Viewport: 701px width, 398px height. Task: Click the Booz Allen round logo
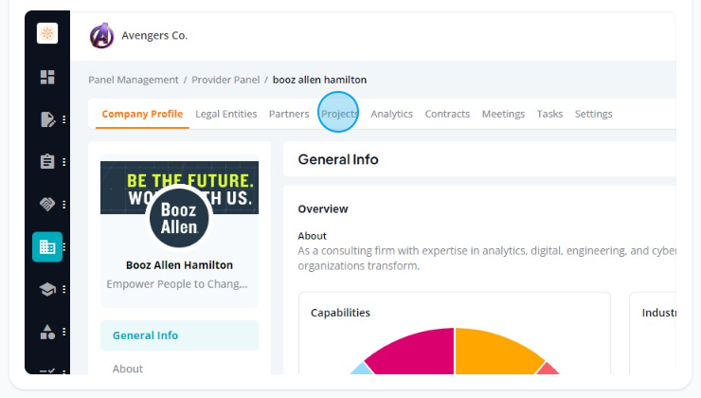coord(179,218)
